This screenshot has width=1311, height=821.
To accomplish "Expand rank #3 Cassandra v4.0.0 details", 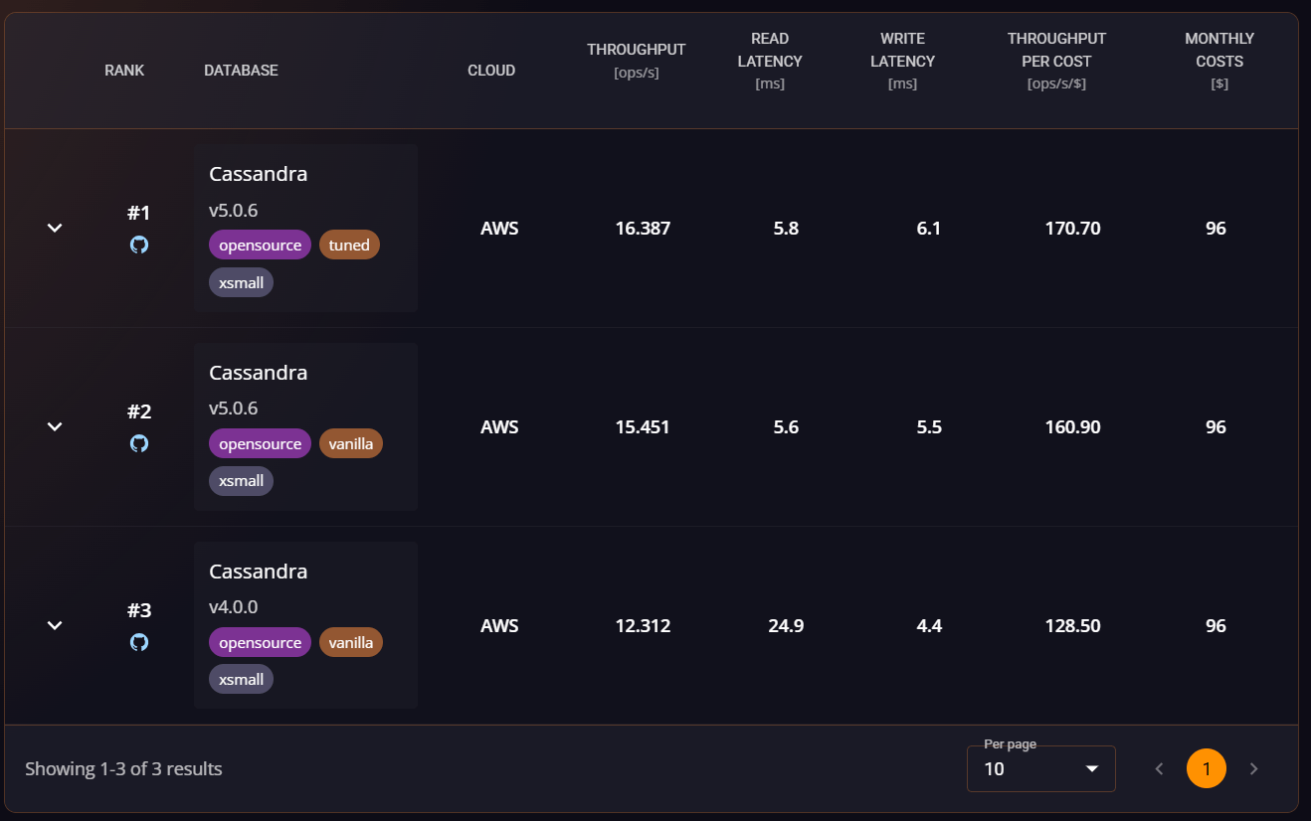I will tap(55, 625).
